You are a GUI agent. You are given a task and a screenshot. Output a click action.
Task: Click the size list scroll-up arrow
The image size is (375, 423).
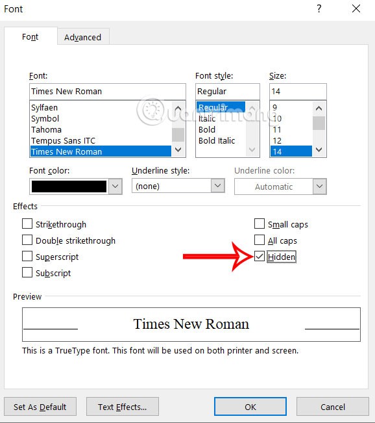click(319, 109)
